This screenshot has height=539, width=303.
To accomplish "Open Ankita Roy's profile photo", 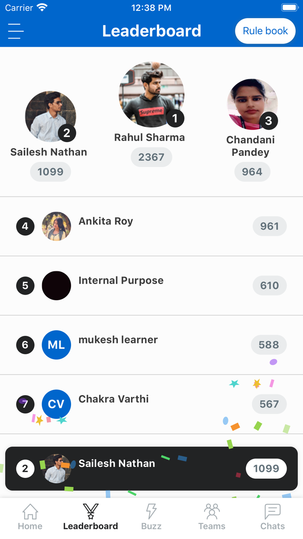I will tap(56, 226).
